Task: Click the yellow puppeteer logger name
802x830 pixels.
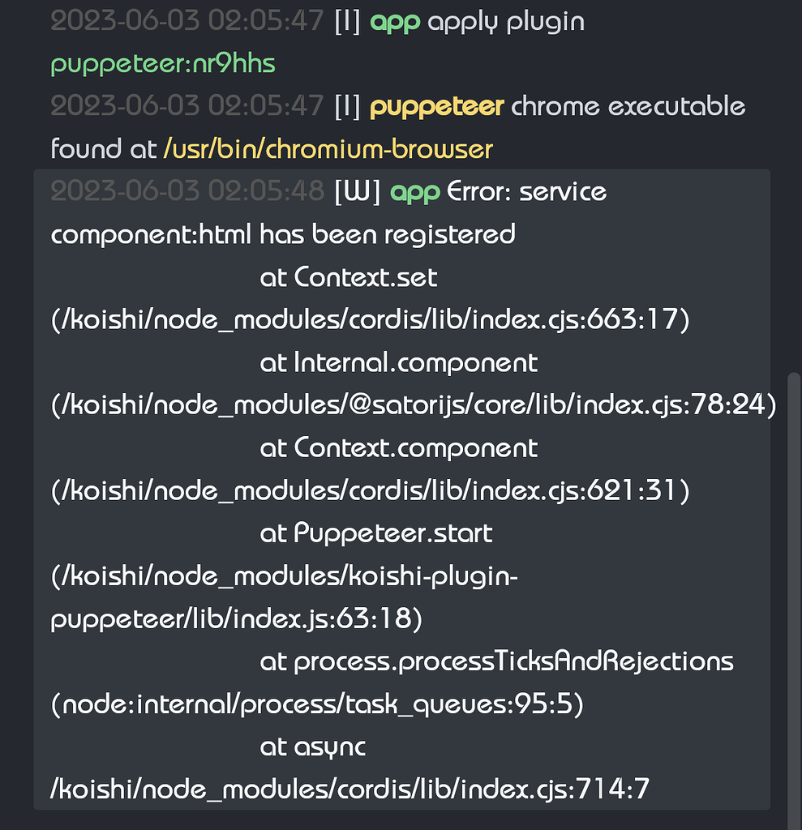Action: click(x=437, y=106)
